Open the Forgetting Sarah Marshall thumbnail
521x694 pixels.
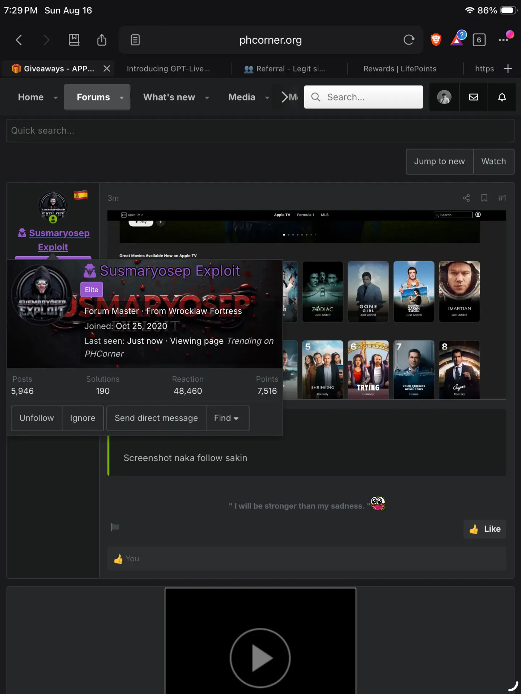click(414, 291)
